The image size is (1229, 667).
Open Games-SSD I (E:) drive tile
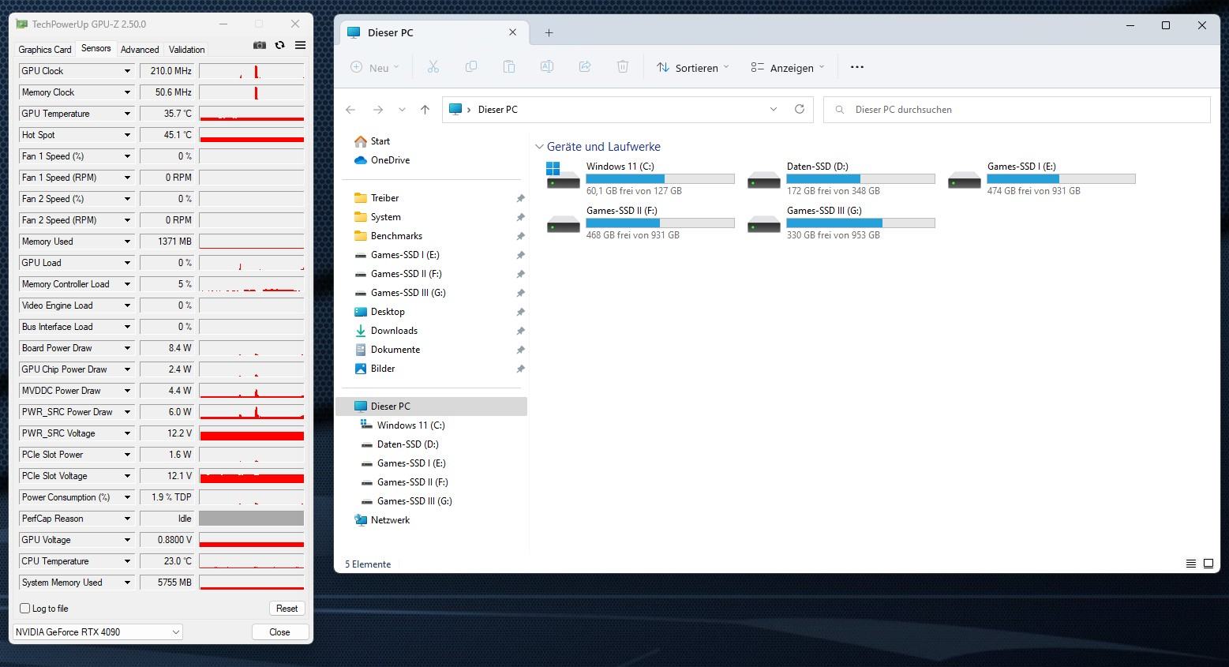[x=1041, y=178]
